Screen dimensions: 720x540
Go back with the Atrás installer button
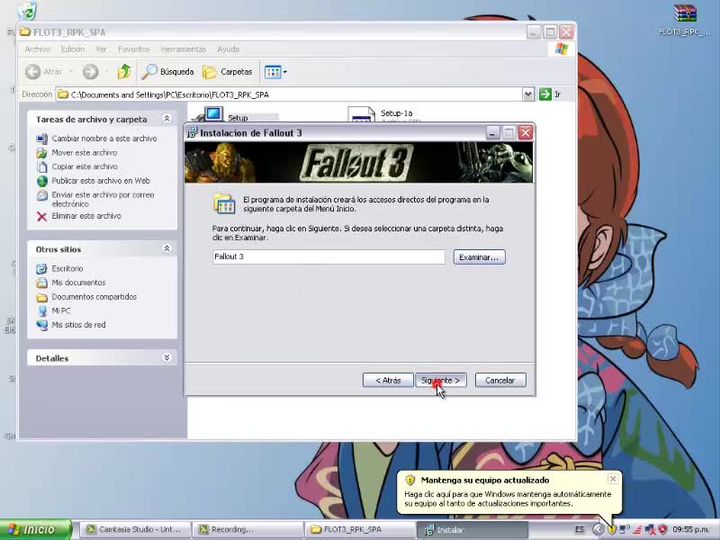point(388,380)
